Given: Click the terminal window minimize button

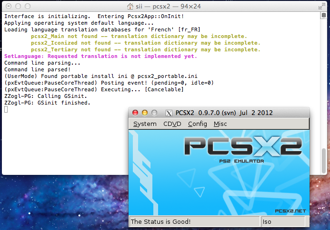Looking at the screenshot, I should coord(18,6).
